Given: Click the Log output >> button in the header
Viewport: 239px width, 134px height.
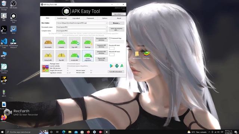Looking at the screenshot, I should click(119, 14).
